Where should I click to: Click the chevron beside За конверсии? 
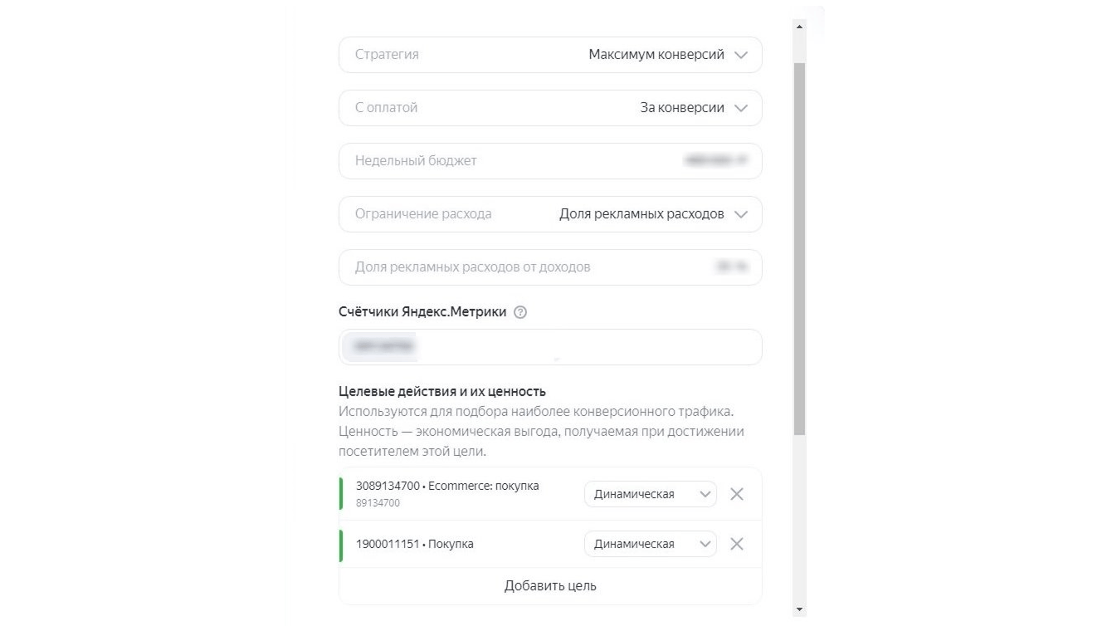[x=741, y=108]
